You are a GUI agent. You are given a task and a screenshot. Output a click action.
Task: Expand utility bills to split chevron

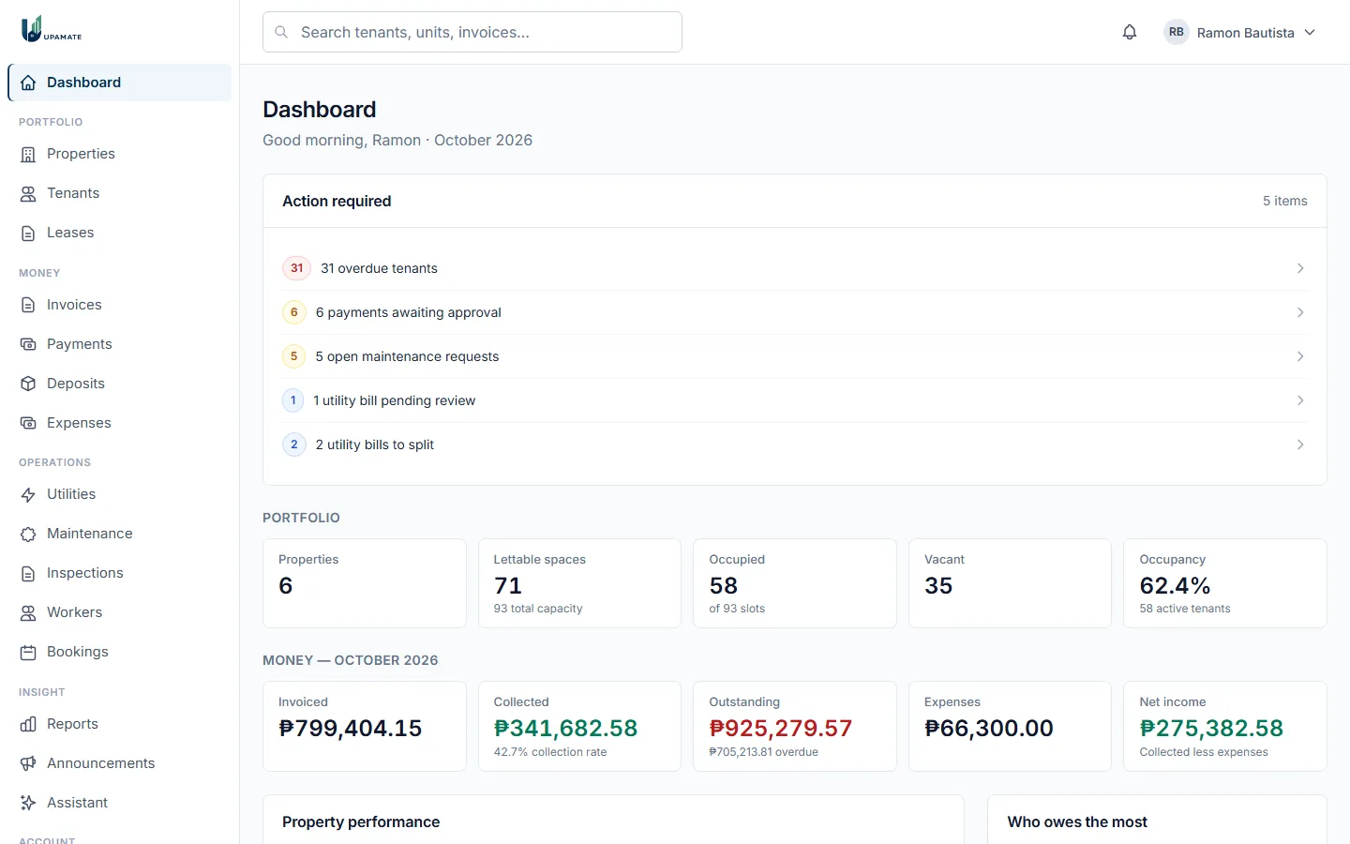point(1300,445)
